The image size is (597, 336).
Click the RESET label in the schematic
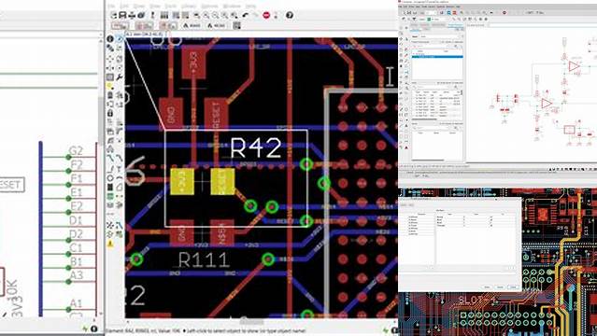[11, 185]
